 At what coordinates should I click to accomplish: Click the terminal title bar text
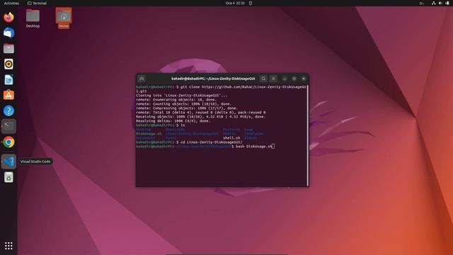click(x=213, y=79)
